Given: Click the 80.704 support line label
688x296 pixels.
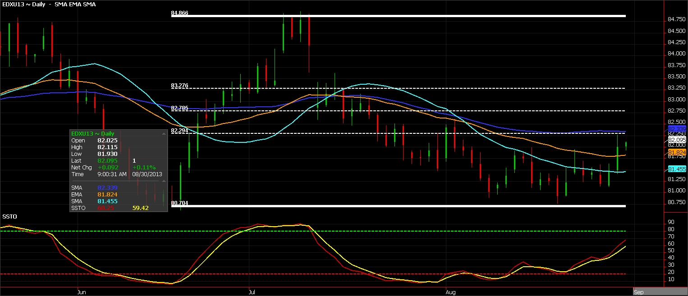Looking at the screenshot, I should tap(179, 203).
